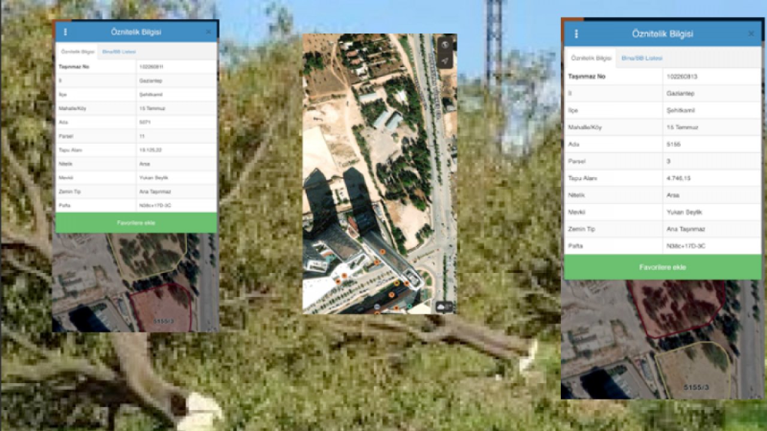
Task: Switch to Bina/BB Listesi tab in right panel
Action: coord(641,58)
